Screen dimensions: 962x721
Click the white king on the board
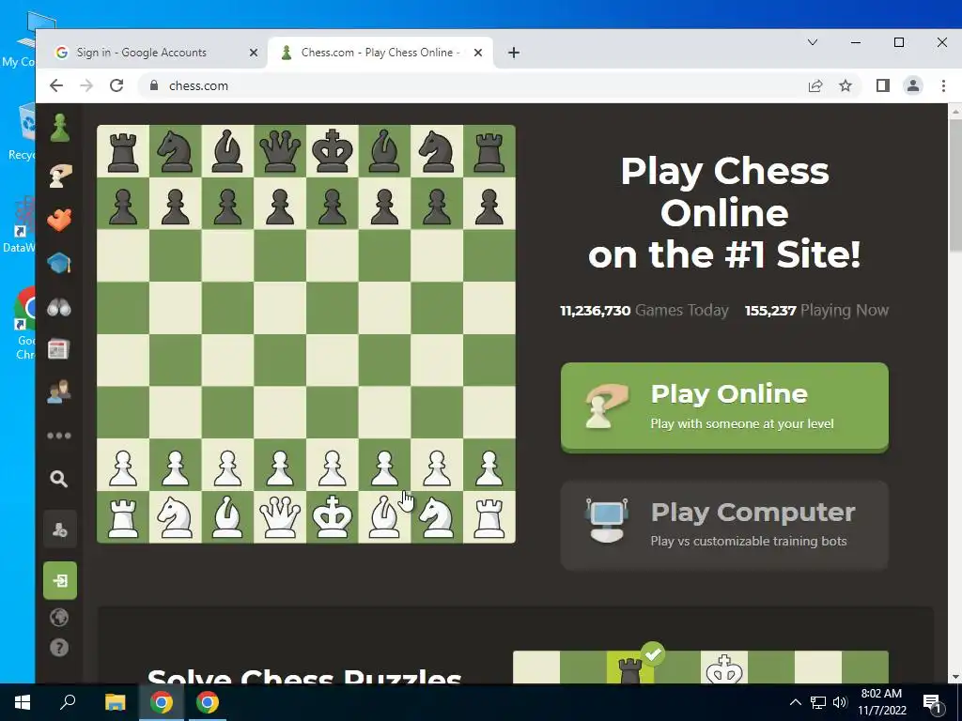(333, 517)
